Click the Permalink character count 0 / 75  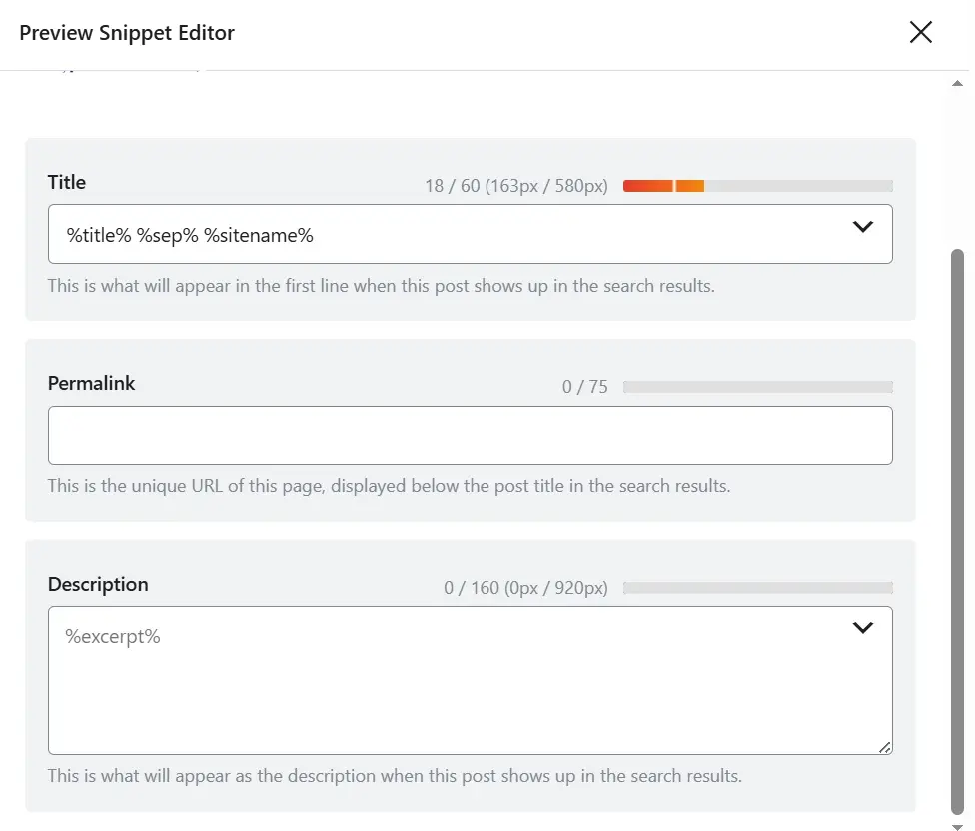pyautogui.click(x=584, y=387)
